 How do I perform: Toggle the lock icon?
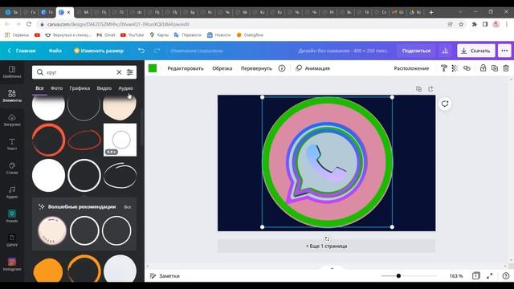pos(483,68)
